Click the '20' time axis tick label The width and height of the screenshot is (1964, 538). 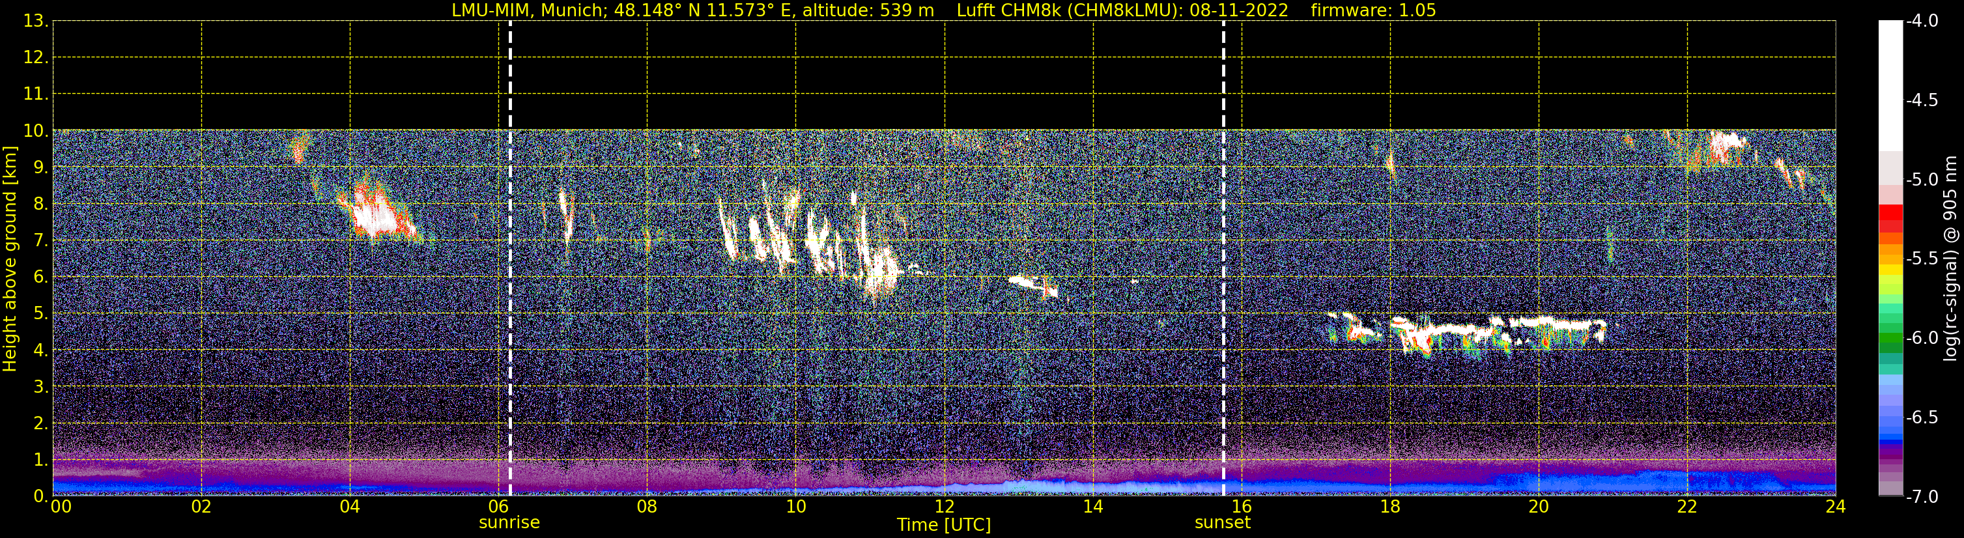click(1539, 507)
